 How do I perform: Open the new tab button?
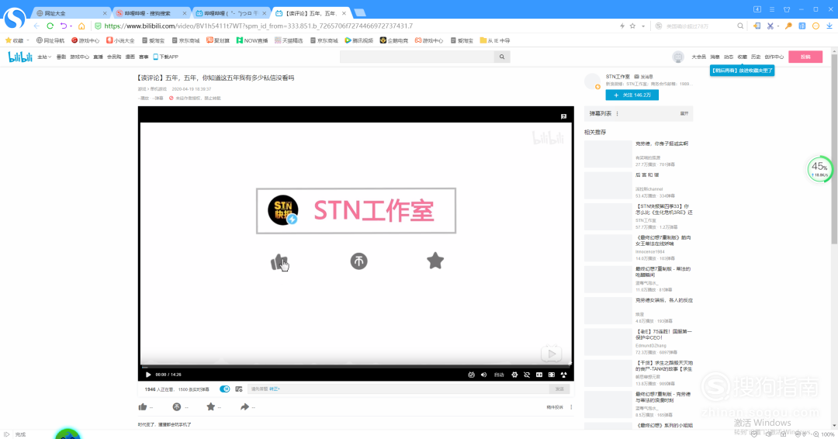(x=360, y=13)
